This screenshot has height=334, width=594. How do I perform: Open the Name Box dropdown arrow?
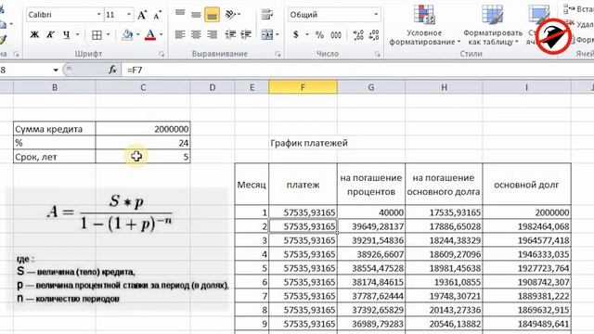coord(56,71)
